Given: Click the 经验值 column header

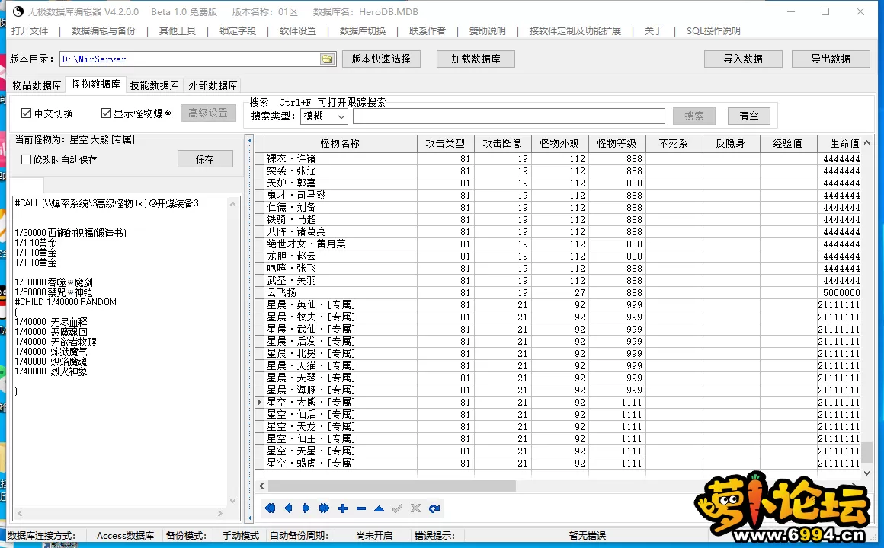Looking at the screenshot, I should point(787,144).
